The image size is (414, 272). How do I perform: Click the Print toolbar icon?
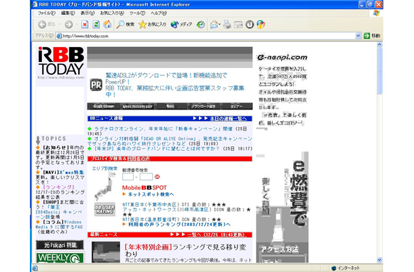coord(227,24)
